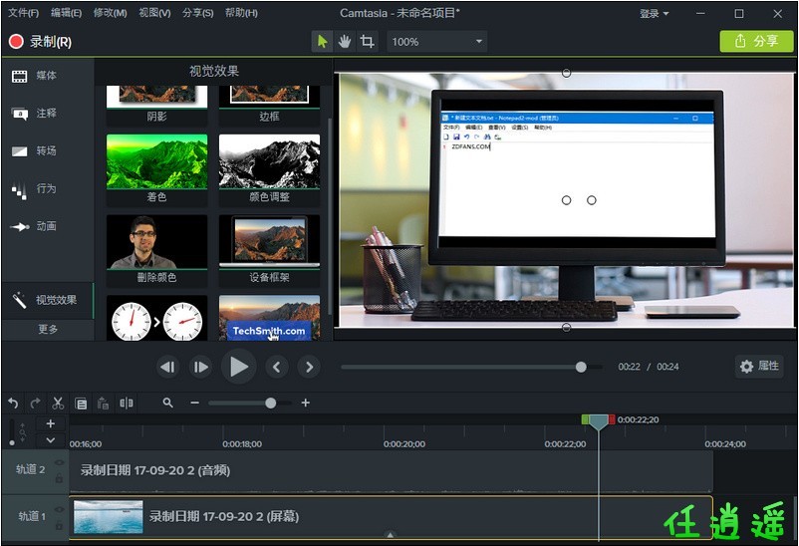Select the Visual Effects (视觉效果) tab

click(x=48, y=300)
